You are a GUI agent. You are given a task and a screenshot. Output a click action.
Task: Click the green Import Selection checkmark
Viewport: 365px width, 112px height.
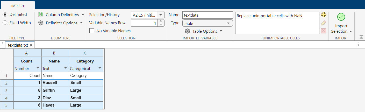341,17
